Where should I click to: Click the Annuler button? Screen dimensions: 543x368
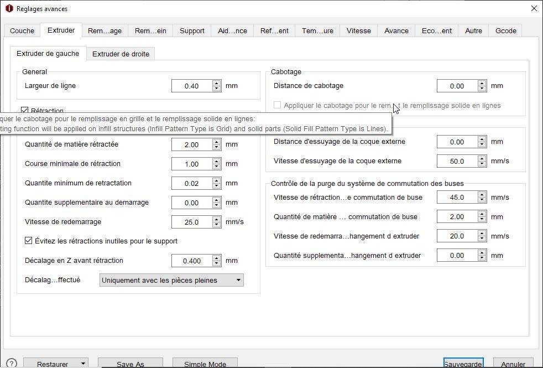tap(513, 364)
